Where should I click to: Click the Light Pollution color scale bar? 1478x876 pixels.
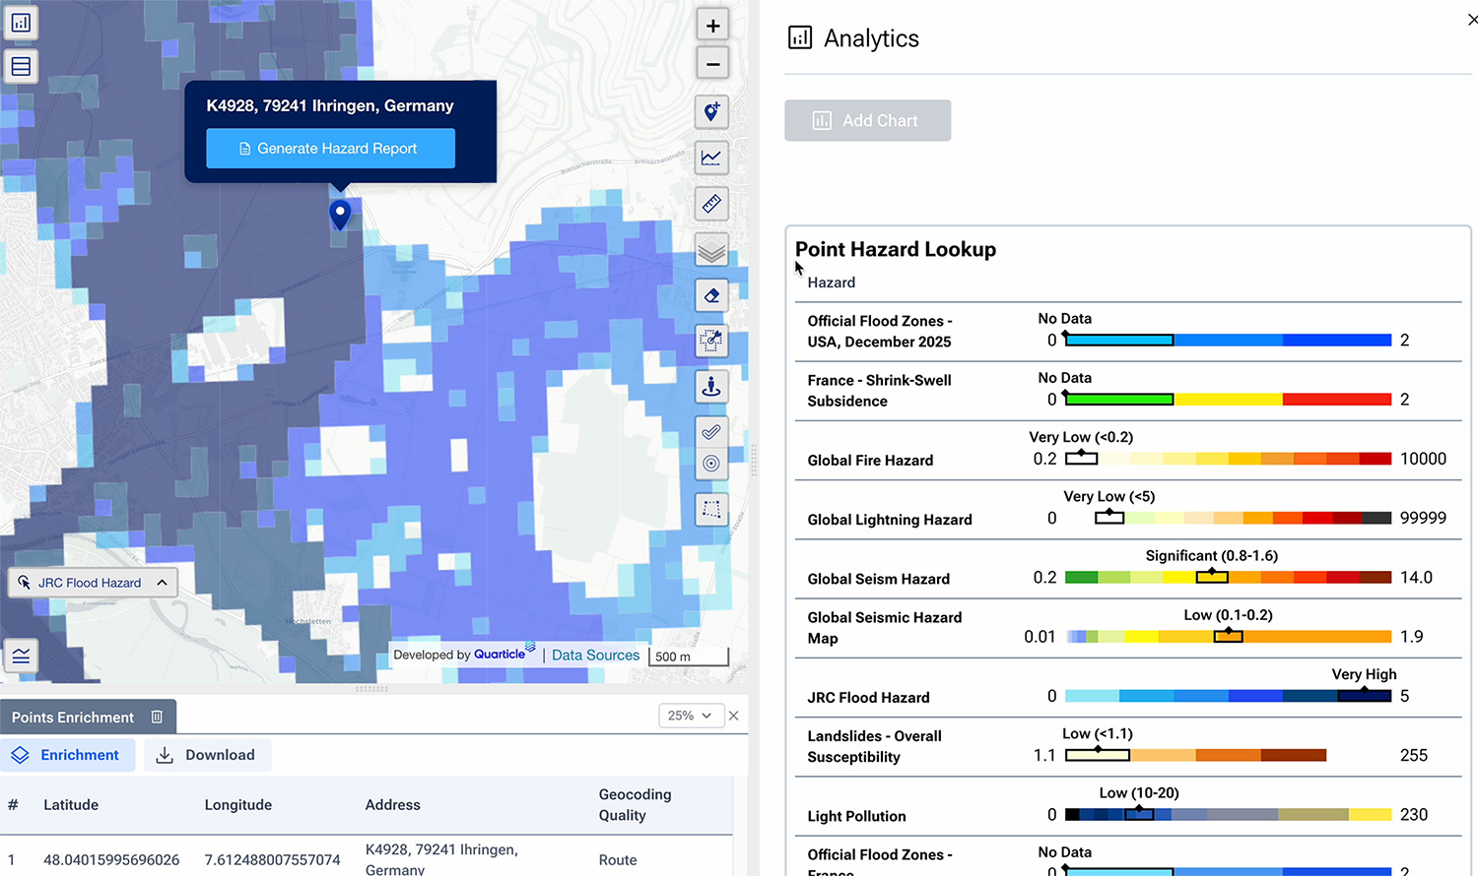click(x=1228, y=815)
